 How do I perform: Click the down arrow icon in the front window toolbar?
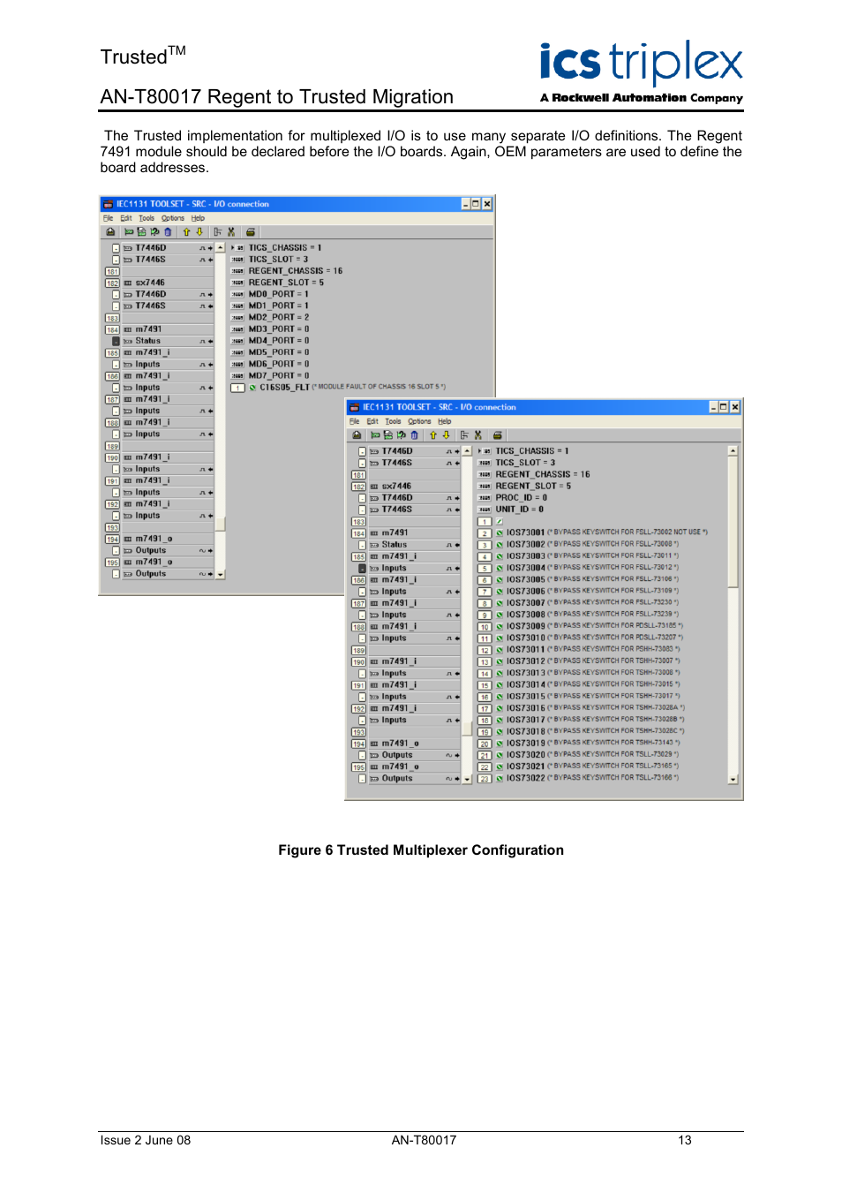point(446,435)
